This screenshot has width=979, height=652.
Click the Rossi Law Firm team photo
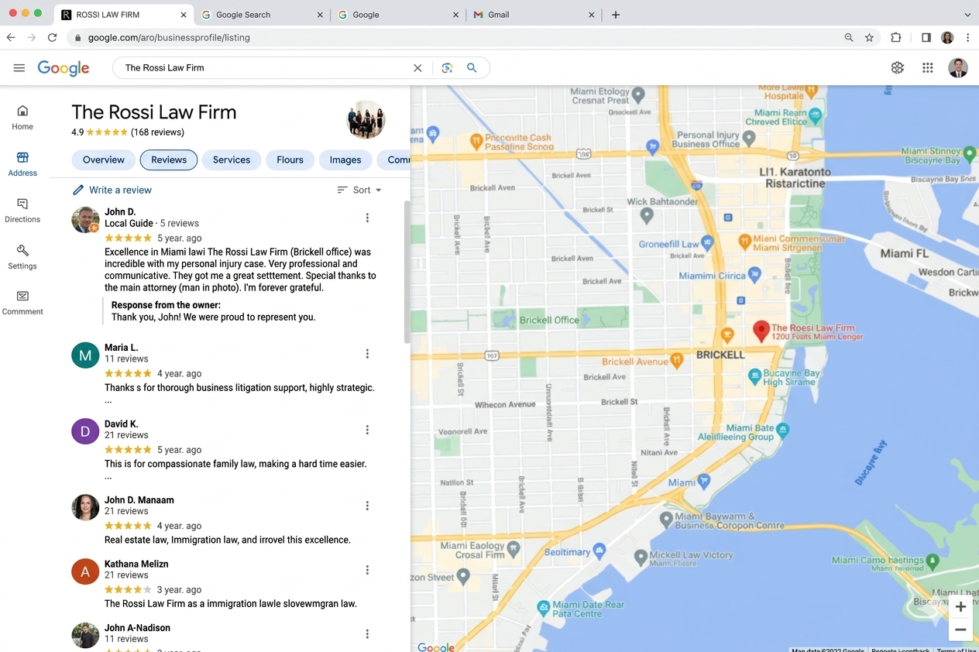point(366,120)
